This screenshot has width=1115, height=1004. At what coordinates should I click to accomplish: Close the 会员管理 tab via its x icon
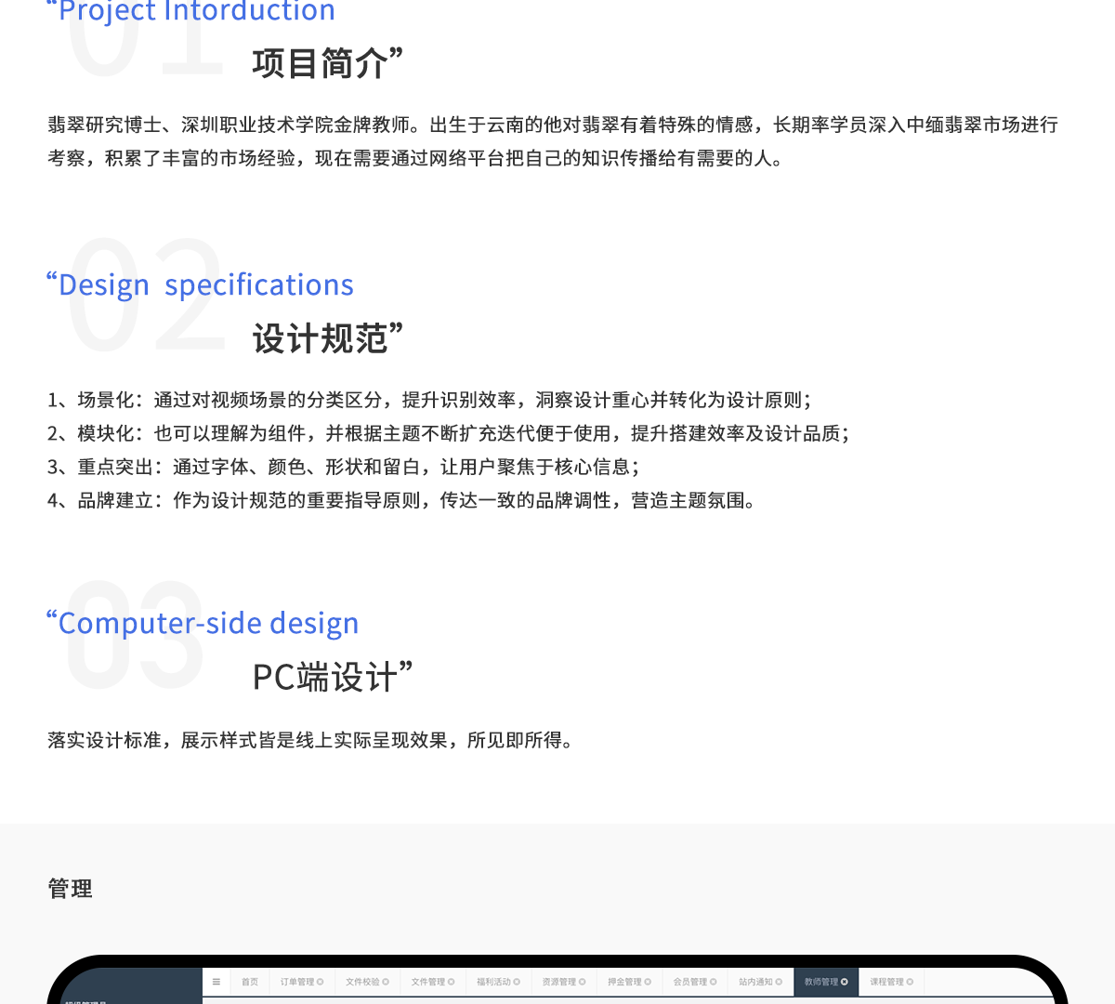point(714,982)
